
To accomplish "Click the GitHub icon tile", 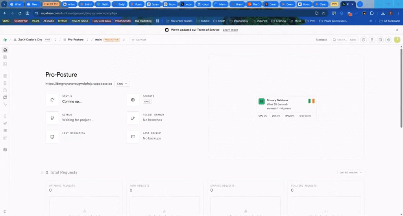I will click(x=52, y=118).
